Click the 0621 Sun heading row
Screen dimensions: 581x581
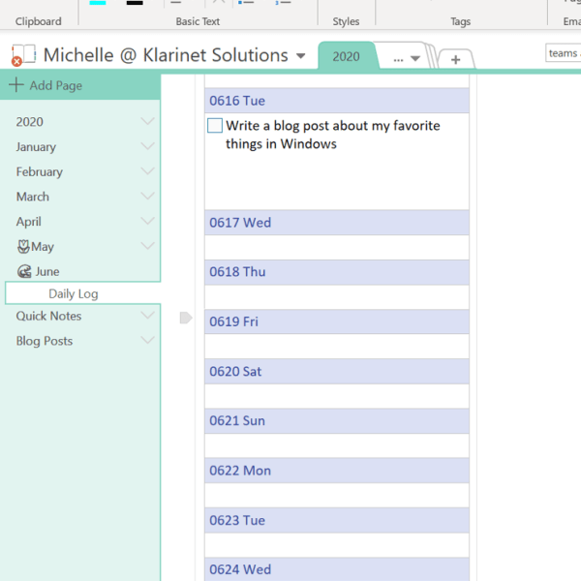point(336,421)
